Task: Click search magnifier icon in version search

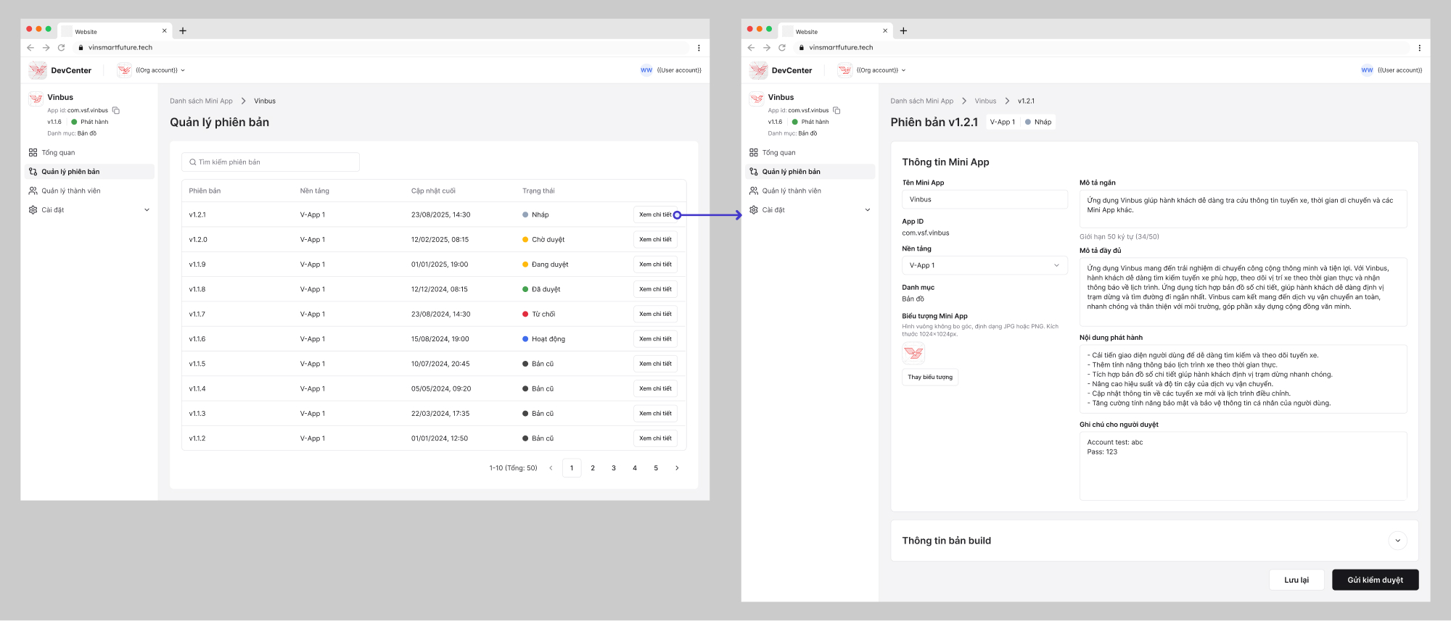Action: tap(193, 162)
